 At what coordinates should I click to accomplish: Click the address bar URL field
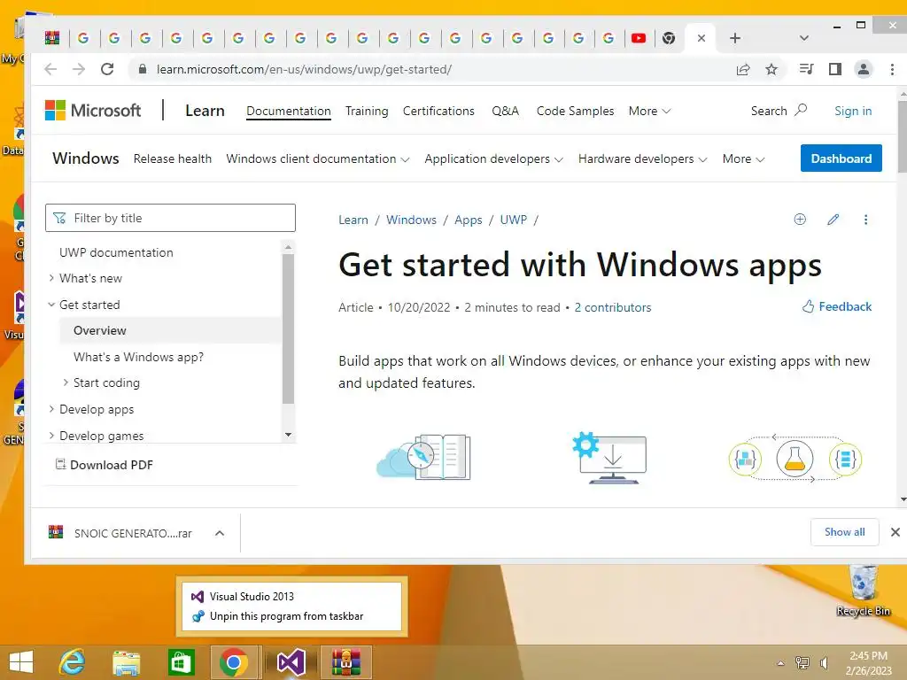point(428,69)
